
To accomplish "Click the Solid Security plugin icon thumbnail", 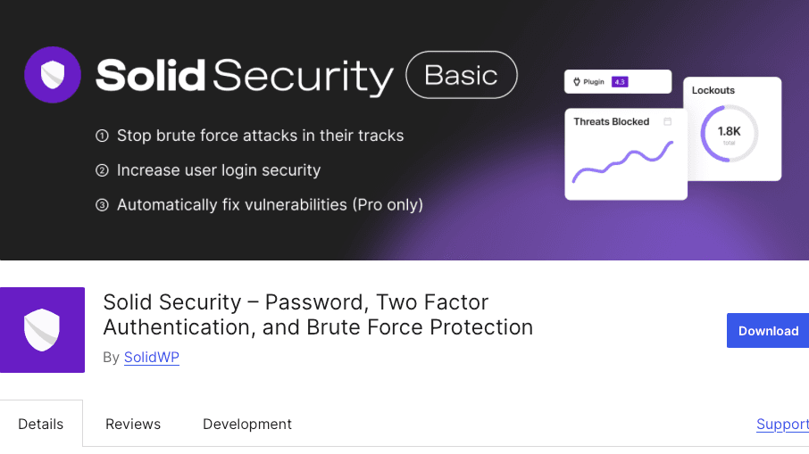I will (42, 330).
